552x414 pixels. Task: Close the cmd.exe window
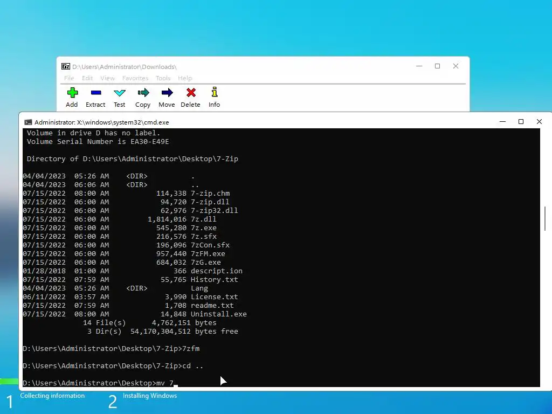539,122
